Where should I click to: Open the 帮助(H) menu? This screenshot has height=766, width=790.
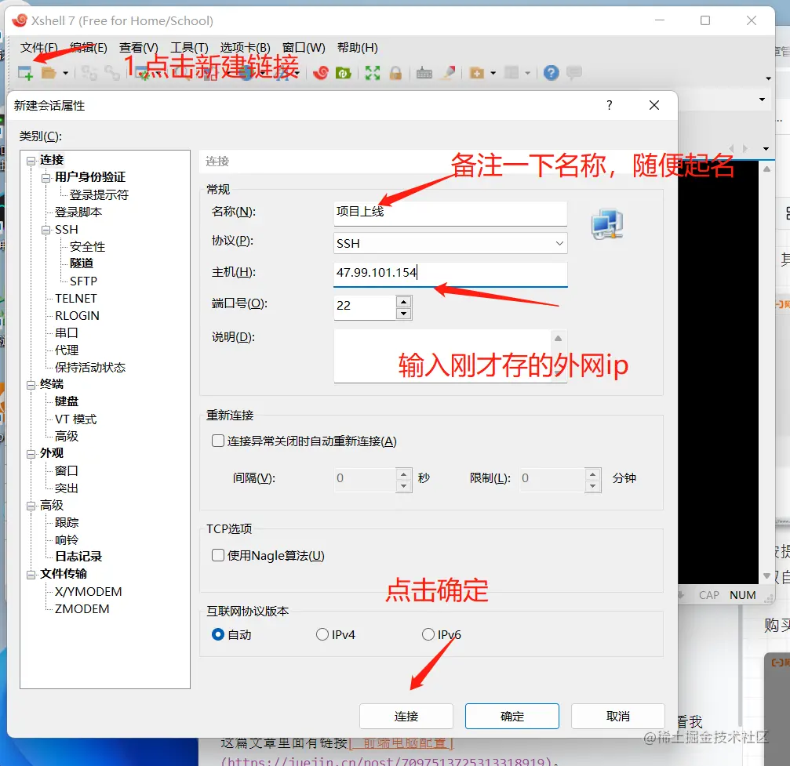pos(358,48)
